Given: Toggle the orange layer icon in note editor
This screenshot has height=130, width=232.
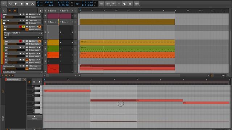Looking at the screenshot, I should (29, 82).
